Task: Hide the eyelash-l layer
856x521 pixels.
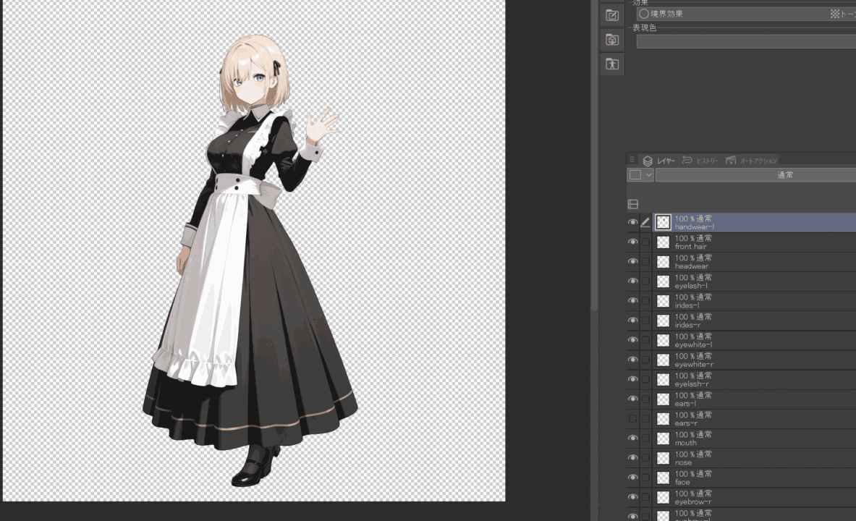Action: [632, 281]
